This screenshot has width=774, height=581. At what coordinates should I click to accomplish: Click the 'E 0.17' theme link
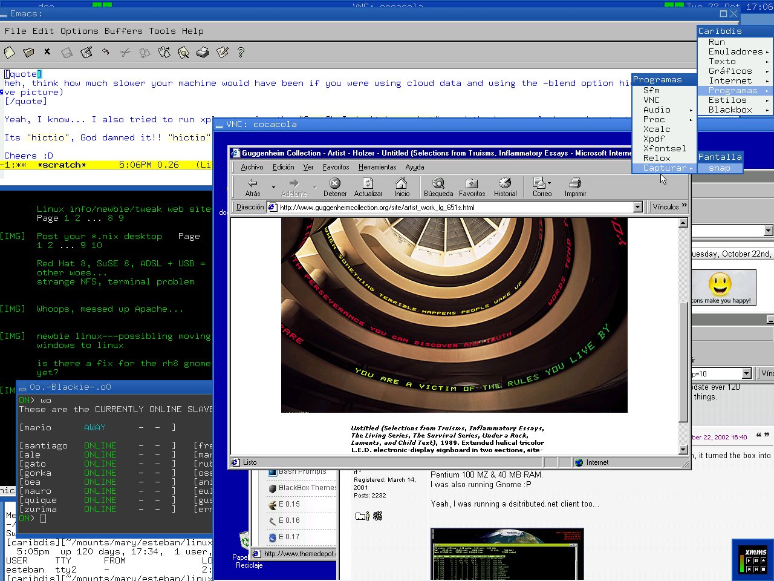point(289,536)
